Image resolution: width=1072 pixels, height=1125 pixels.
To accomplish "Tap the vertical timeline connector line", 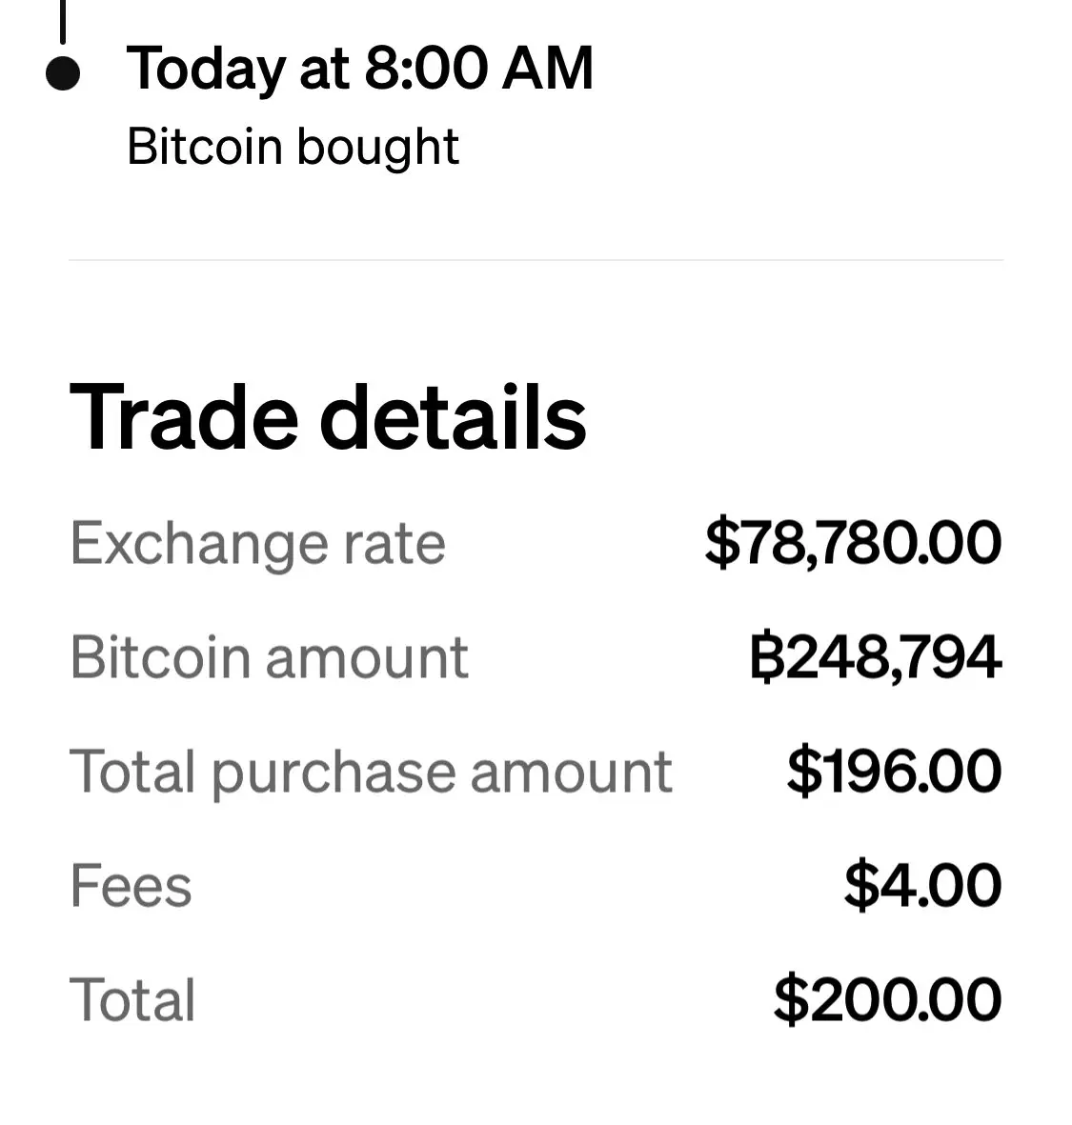I will point(63,21).
